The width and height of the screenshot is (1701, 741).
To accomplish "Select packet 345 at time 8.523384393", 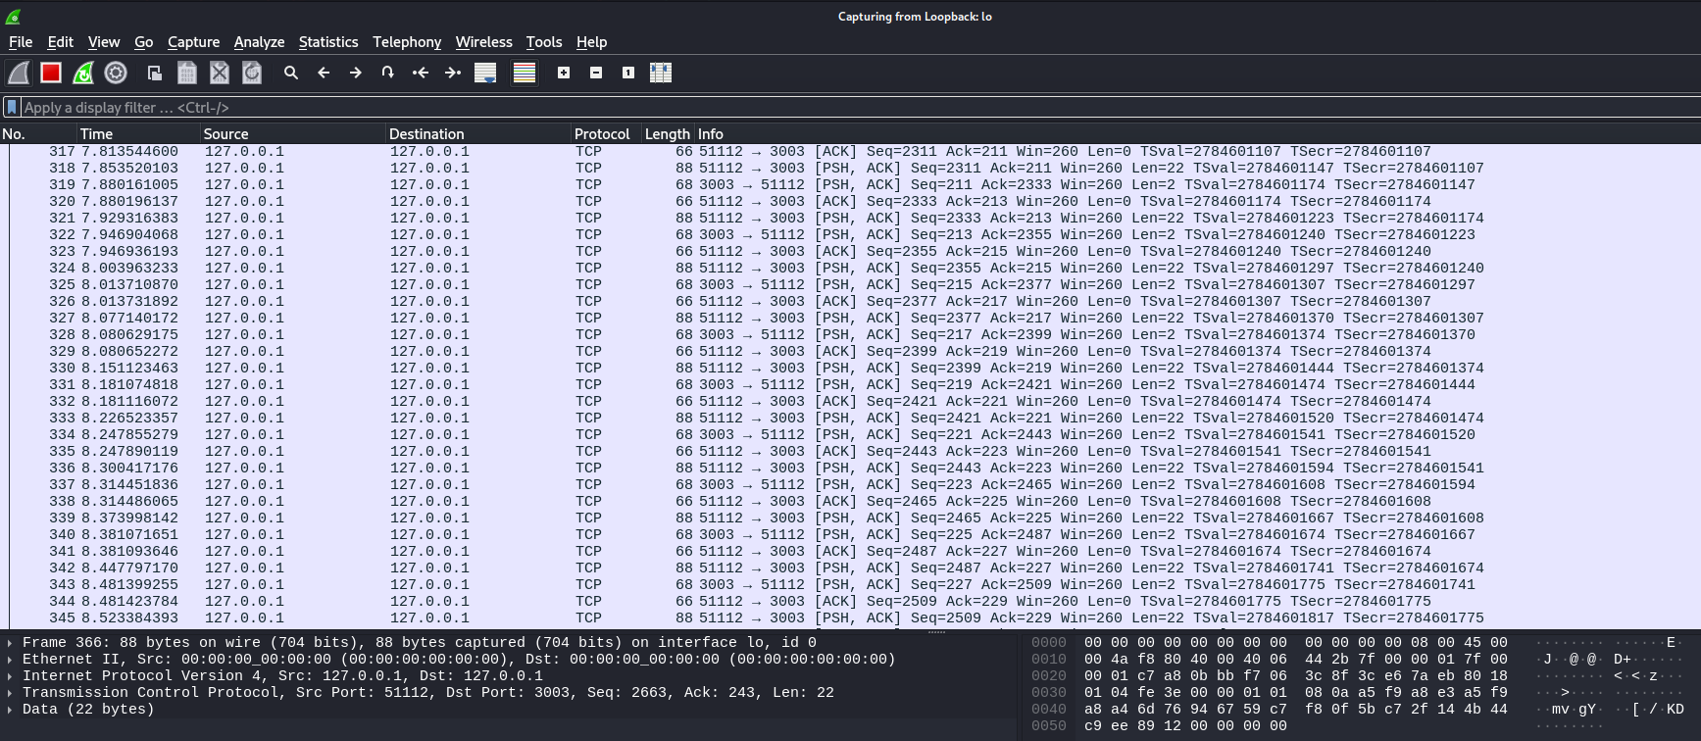I will click(850, 618).
